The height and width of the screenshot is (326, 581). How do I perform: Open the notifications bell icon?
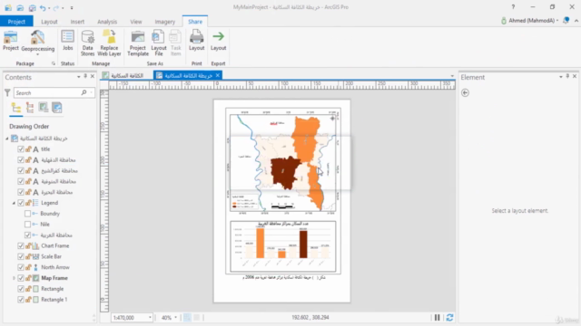pyautogui.click(x=566, y=21)
